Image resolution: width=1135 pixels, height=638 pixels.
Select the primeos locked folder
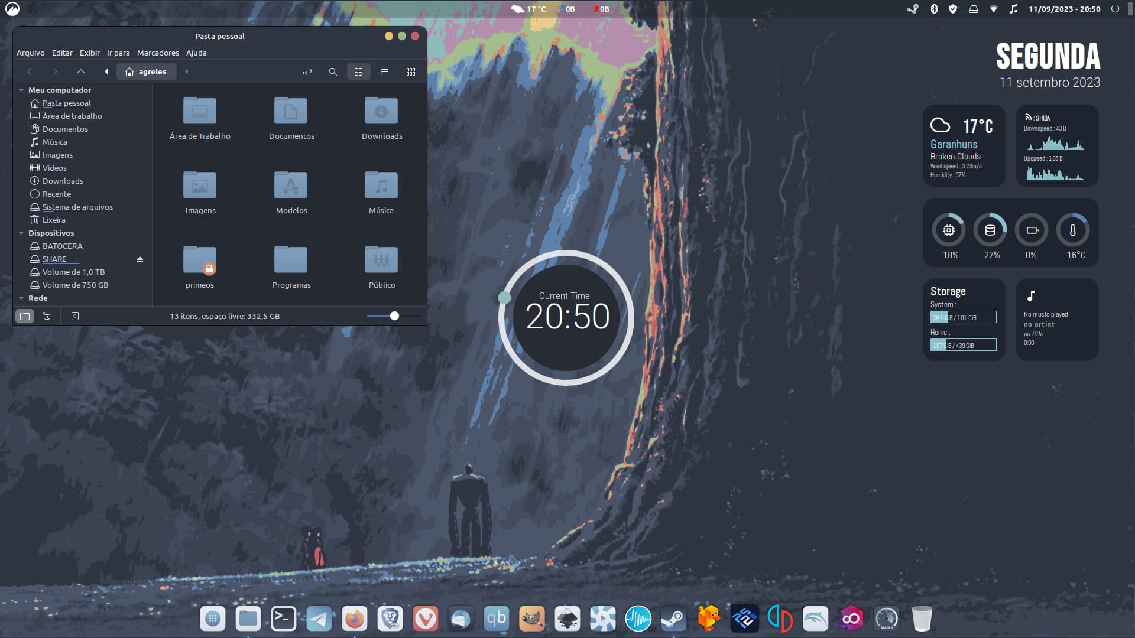click(x=200, y=259)
